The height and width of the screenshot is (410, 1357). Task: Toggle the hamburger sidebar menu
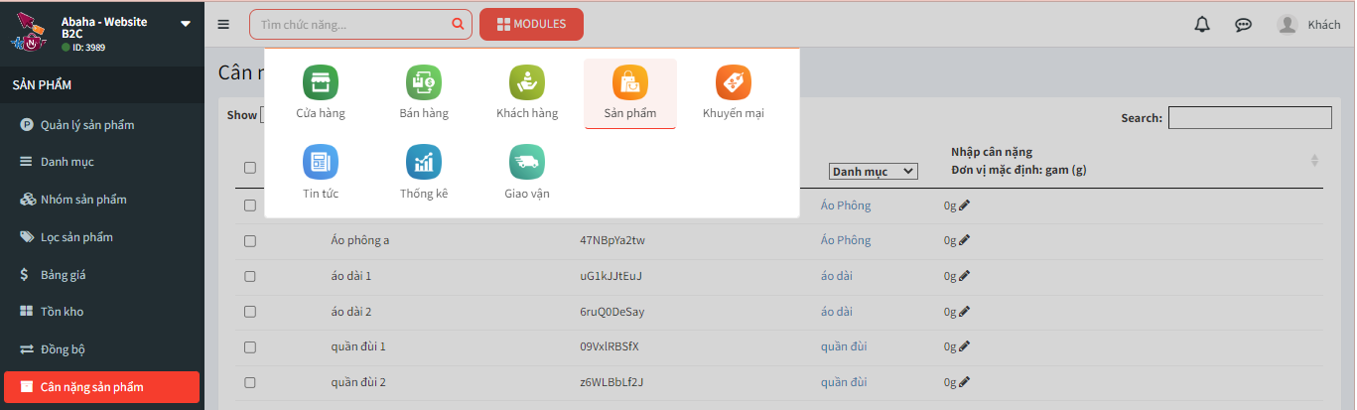[x=223, y=25]
